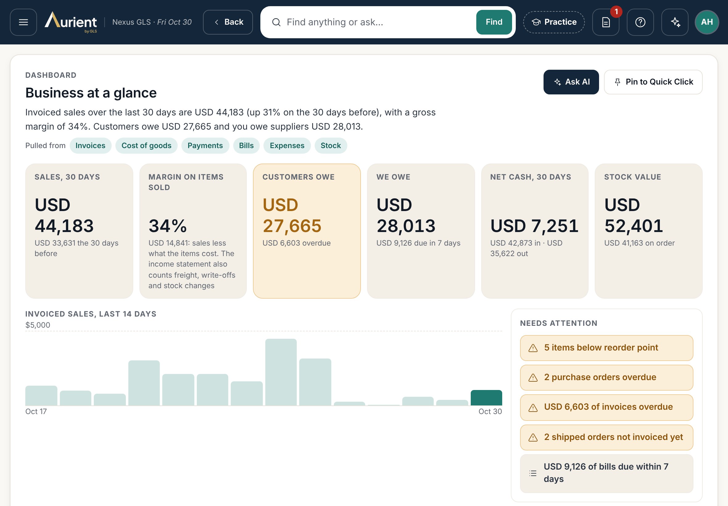The height and width of the screenshot is (506, 728).
Task: Click the 'Nexus GLS · Fri Oct 30' label
Action: [x=152, y=22]
